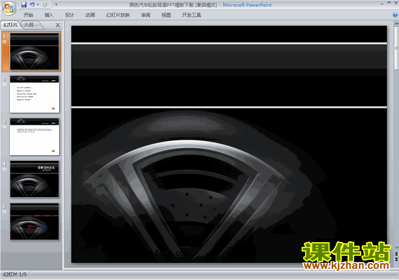This screenshot has width=399, height=280.
Task: Save the presentation with the floppy icon
Action: point(24,5)
